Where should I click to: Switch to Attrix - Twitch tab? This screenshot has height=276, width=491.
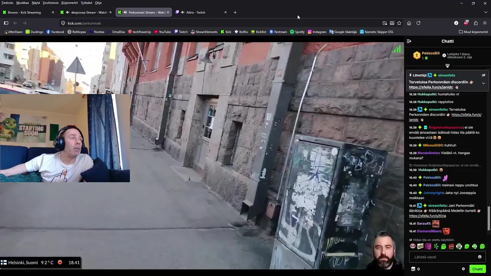(x=201, y=12)
